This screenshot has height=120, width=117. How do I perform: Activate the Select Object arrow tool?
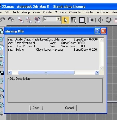coord(65,20)
